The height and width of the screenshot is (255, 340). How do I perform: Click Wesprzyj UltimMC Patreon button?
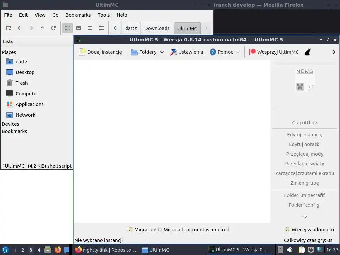click(x=274, y=52)
